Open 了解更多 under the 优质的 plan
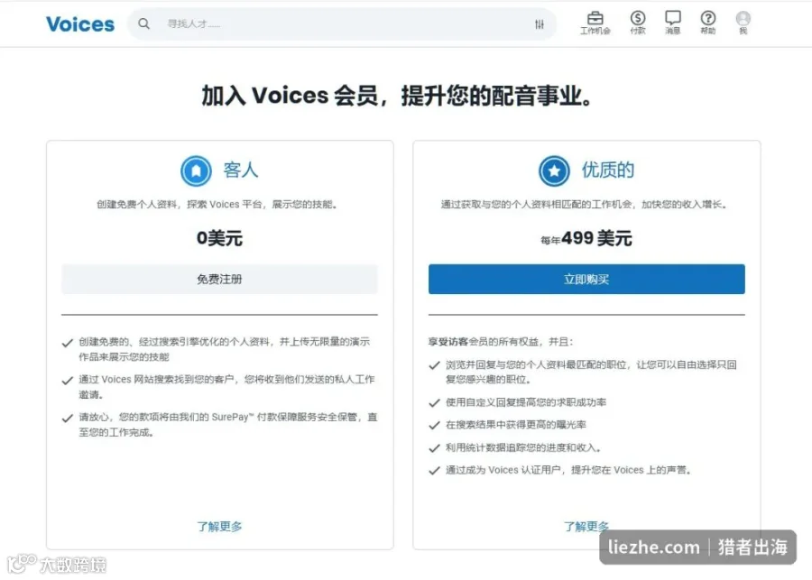Screen dimensions: 812x580 pyautogui.click(x=586, y=526)
